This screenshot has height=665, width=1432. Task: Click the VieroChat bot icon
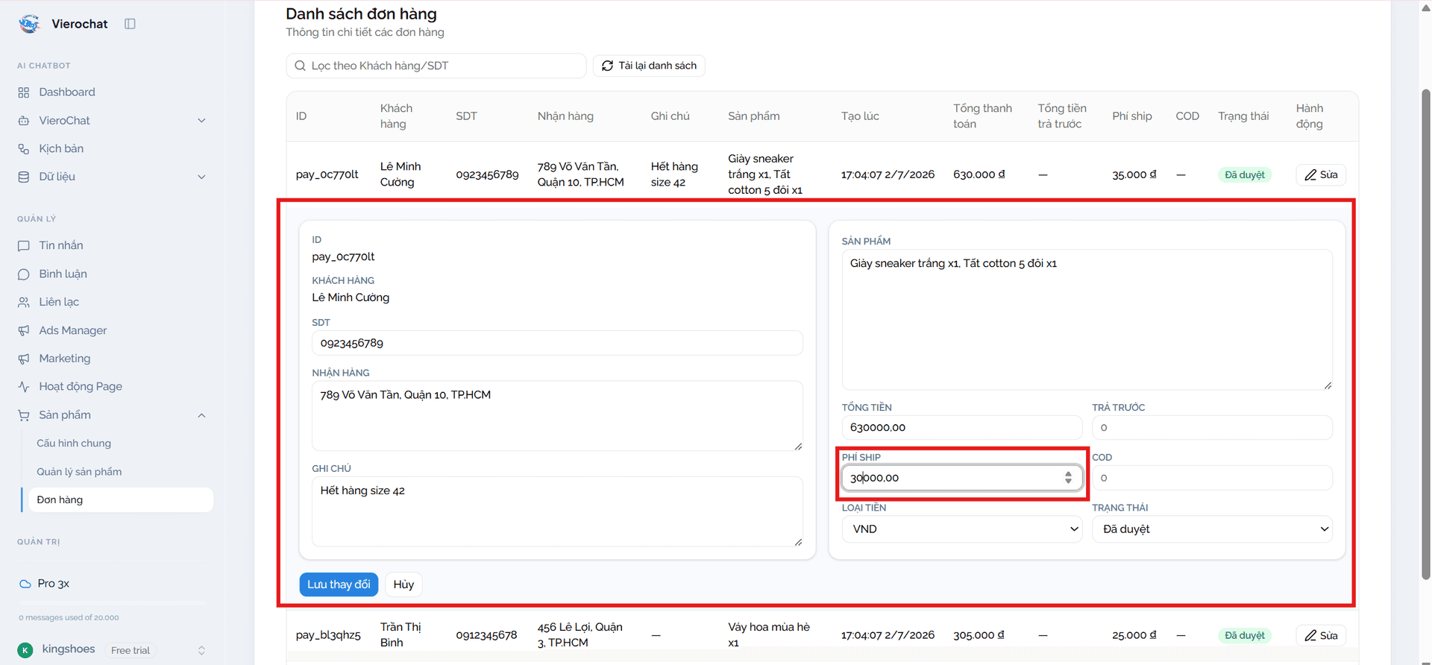tap(24, 121)
